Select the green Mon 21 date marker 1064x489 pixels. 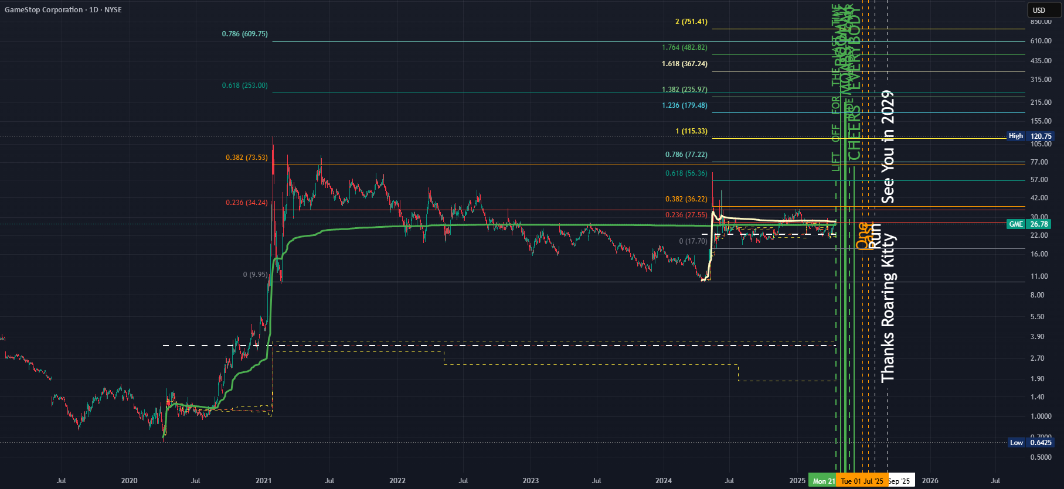[x=822, y=481]
